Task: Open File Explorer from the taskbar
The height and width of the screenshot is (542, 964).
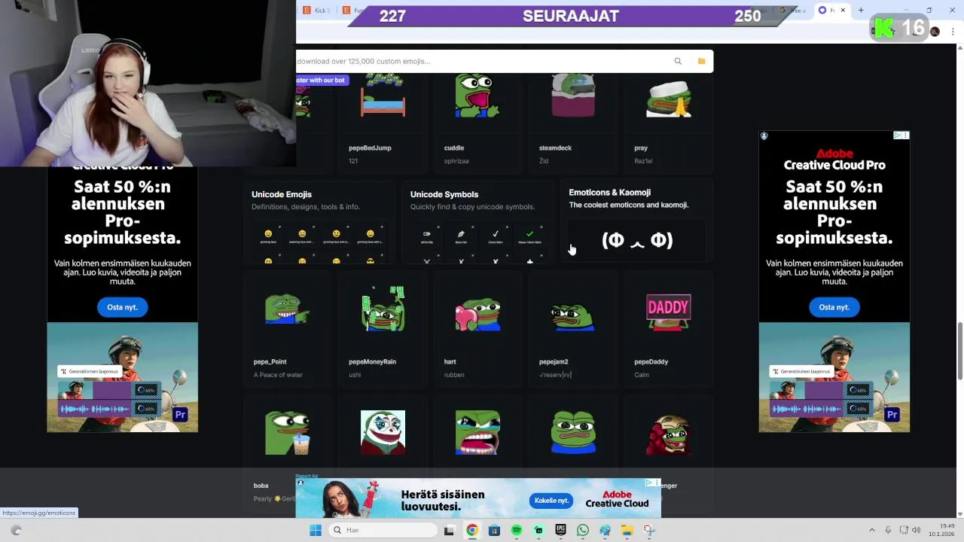Action: 627,530
